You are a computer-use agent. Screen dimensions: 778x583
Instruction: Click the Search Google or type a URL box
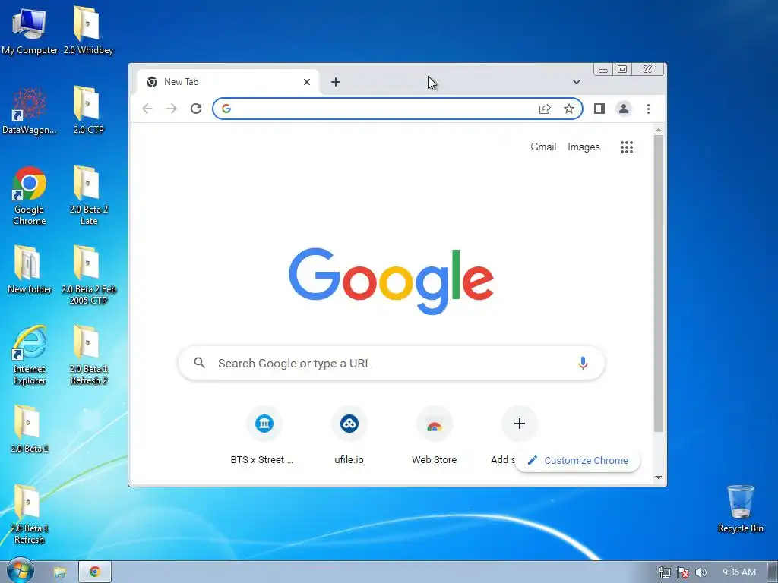(x=391, y=363)
